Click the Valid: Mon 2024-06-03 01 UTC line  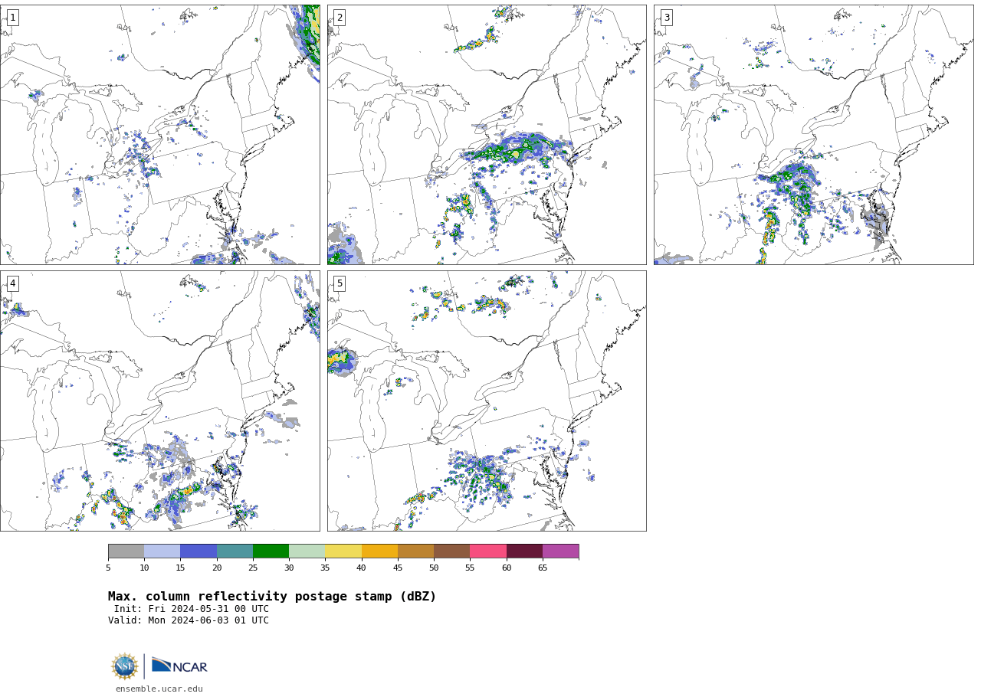coord(189,620)
